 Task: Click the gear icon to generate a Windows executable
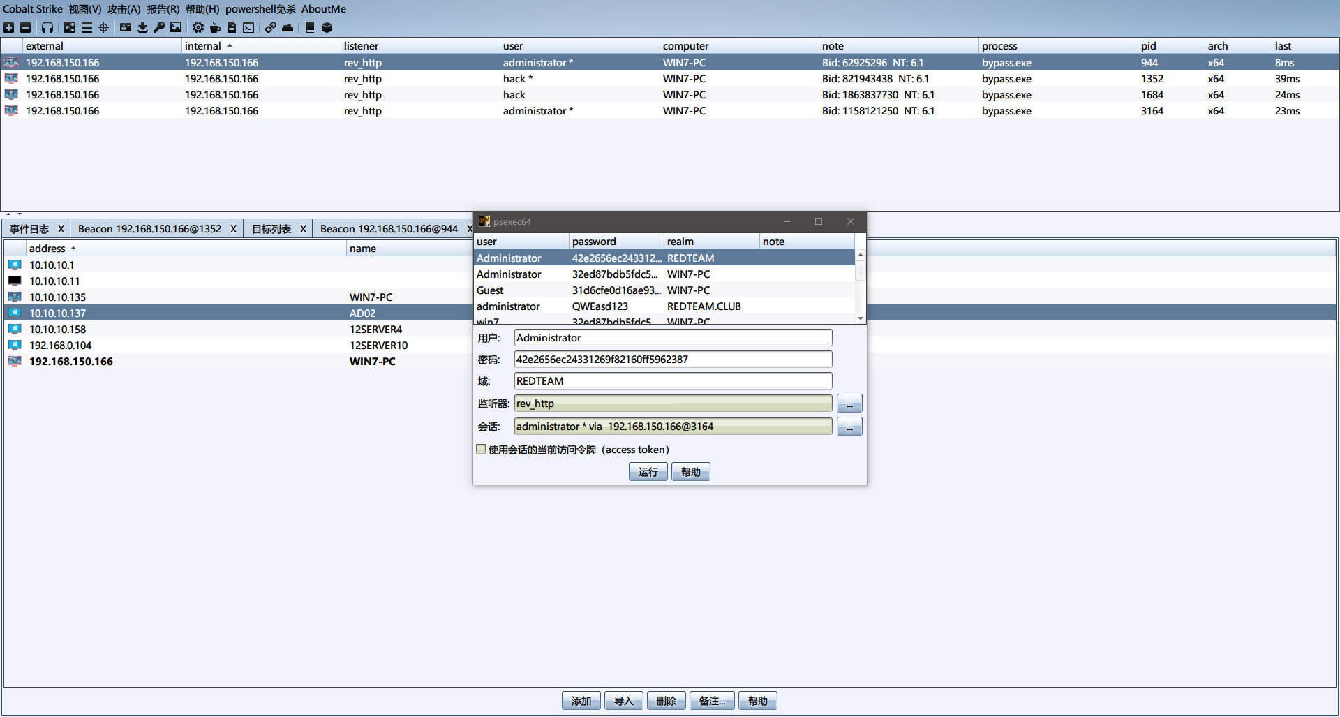tap(198, 27)
